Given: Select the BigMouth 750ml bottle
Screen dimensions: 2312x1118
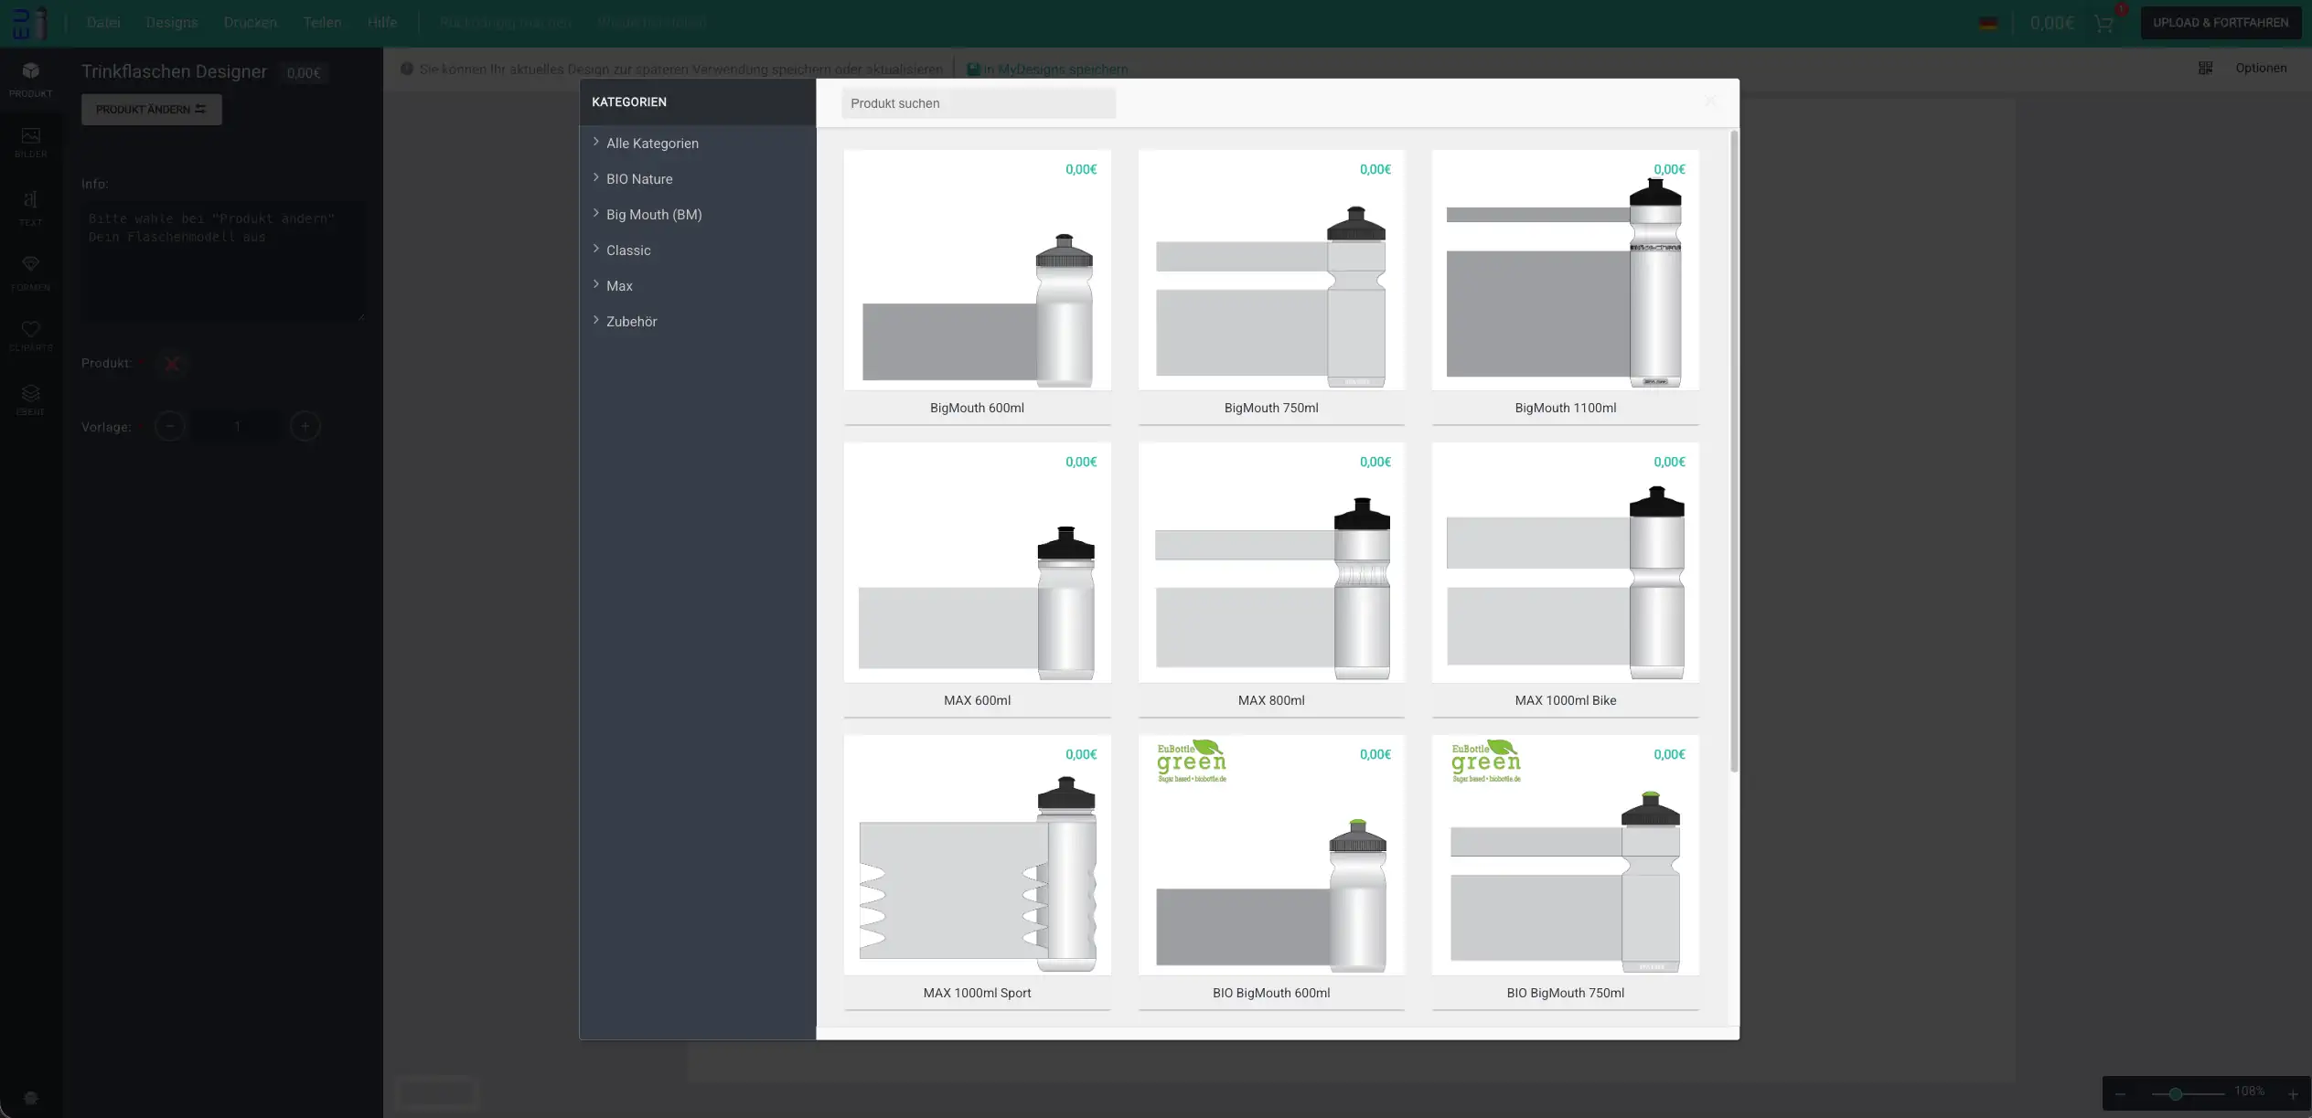Looking at the screenshot, I should pyautogui.click(x=1271, y=287).
